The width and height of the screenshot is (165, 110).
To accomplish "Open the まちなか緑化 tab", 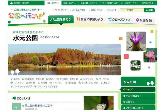I will coord(147,3).
